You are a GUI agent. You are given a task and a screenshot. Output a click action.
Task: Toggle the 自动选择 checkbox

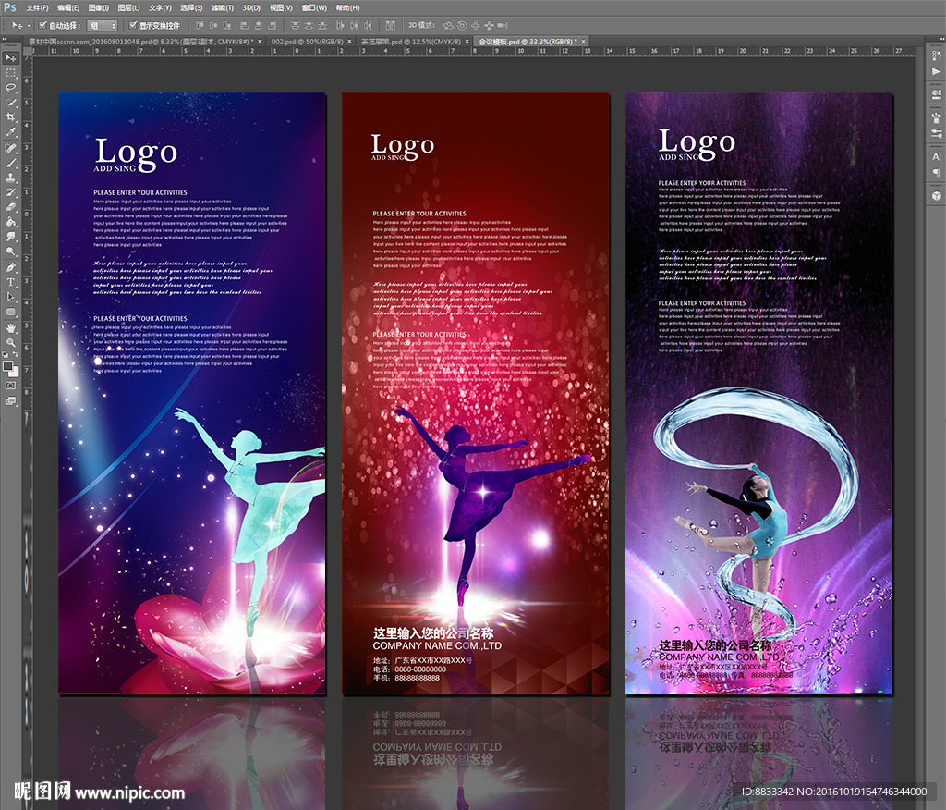42,25
